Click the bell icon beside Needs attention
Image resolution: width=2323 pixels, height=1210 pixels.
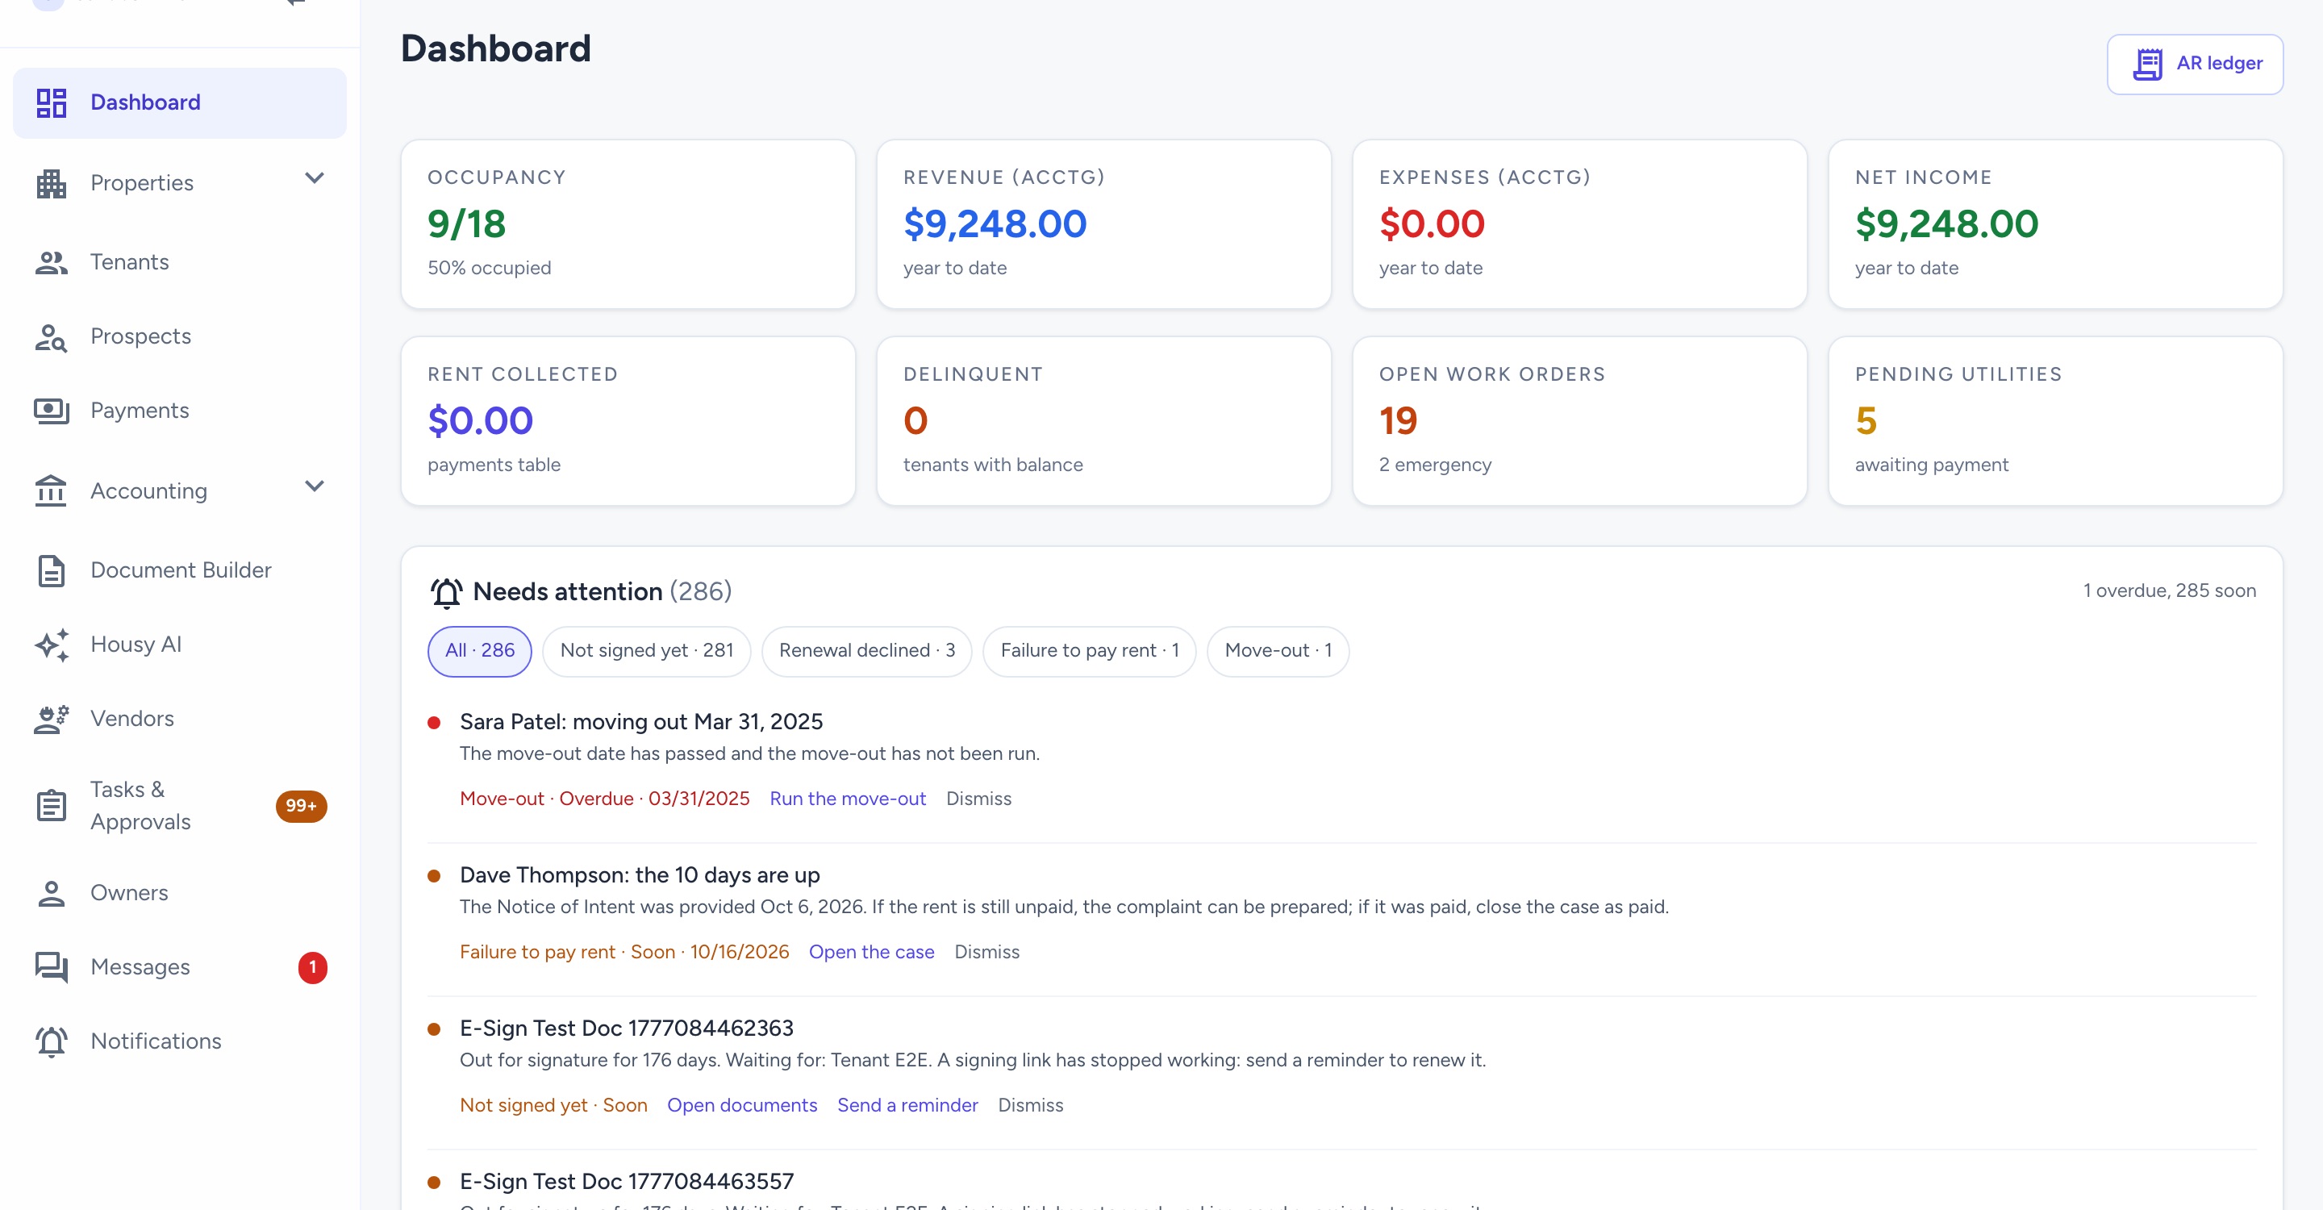coord(446,592)
